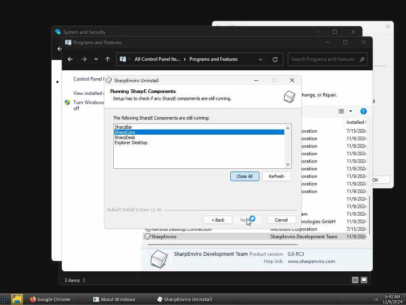Minimize the Programs and Features window
Viewport: 406px width, 305px height.
[x=327, y=42]
